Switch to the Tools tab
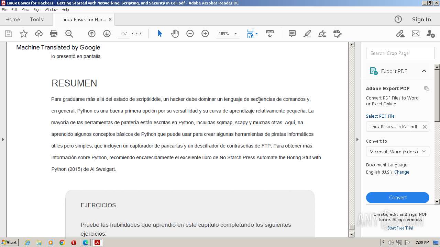This screenshot has width=440, height=247. (x=36, y=20)
